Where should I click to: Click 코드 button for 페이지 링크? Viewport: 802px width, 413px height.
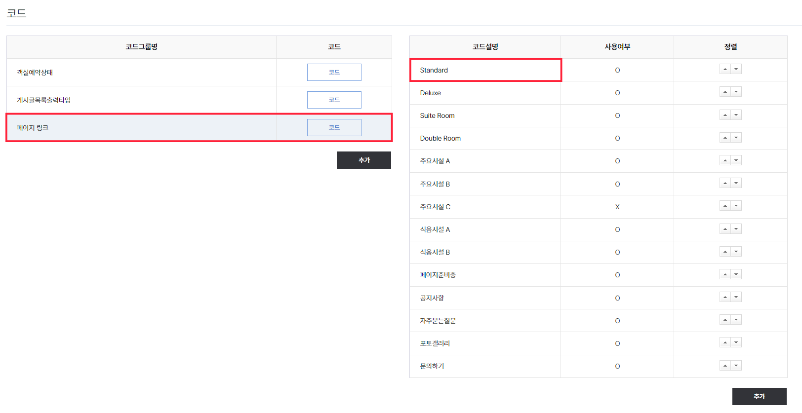[334, 127]
